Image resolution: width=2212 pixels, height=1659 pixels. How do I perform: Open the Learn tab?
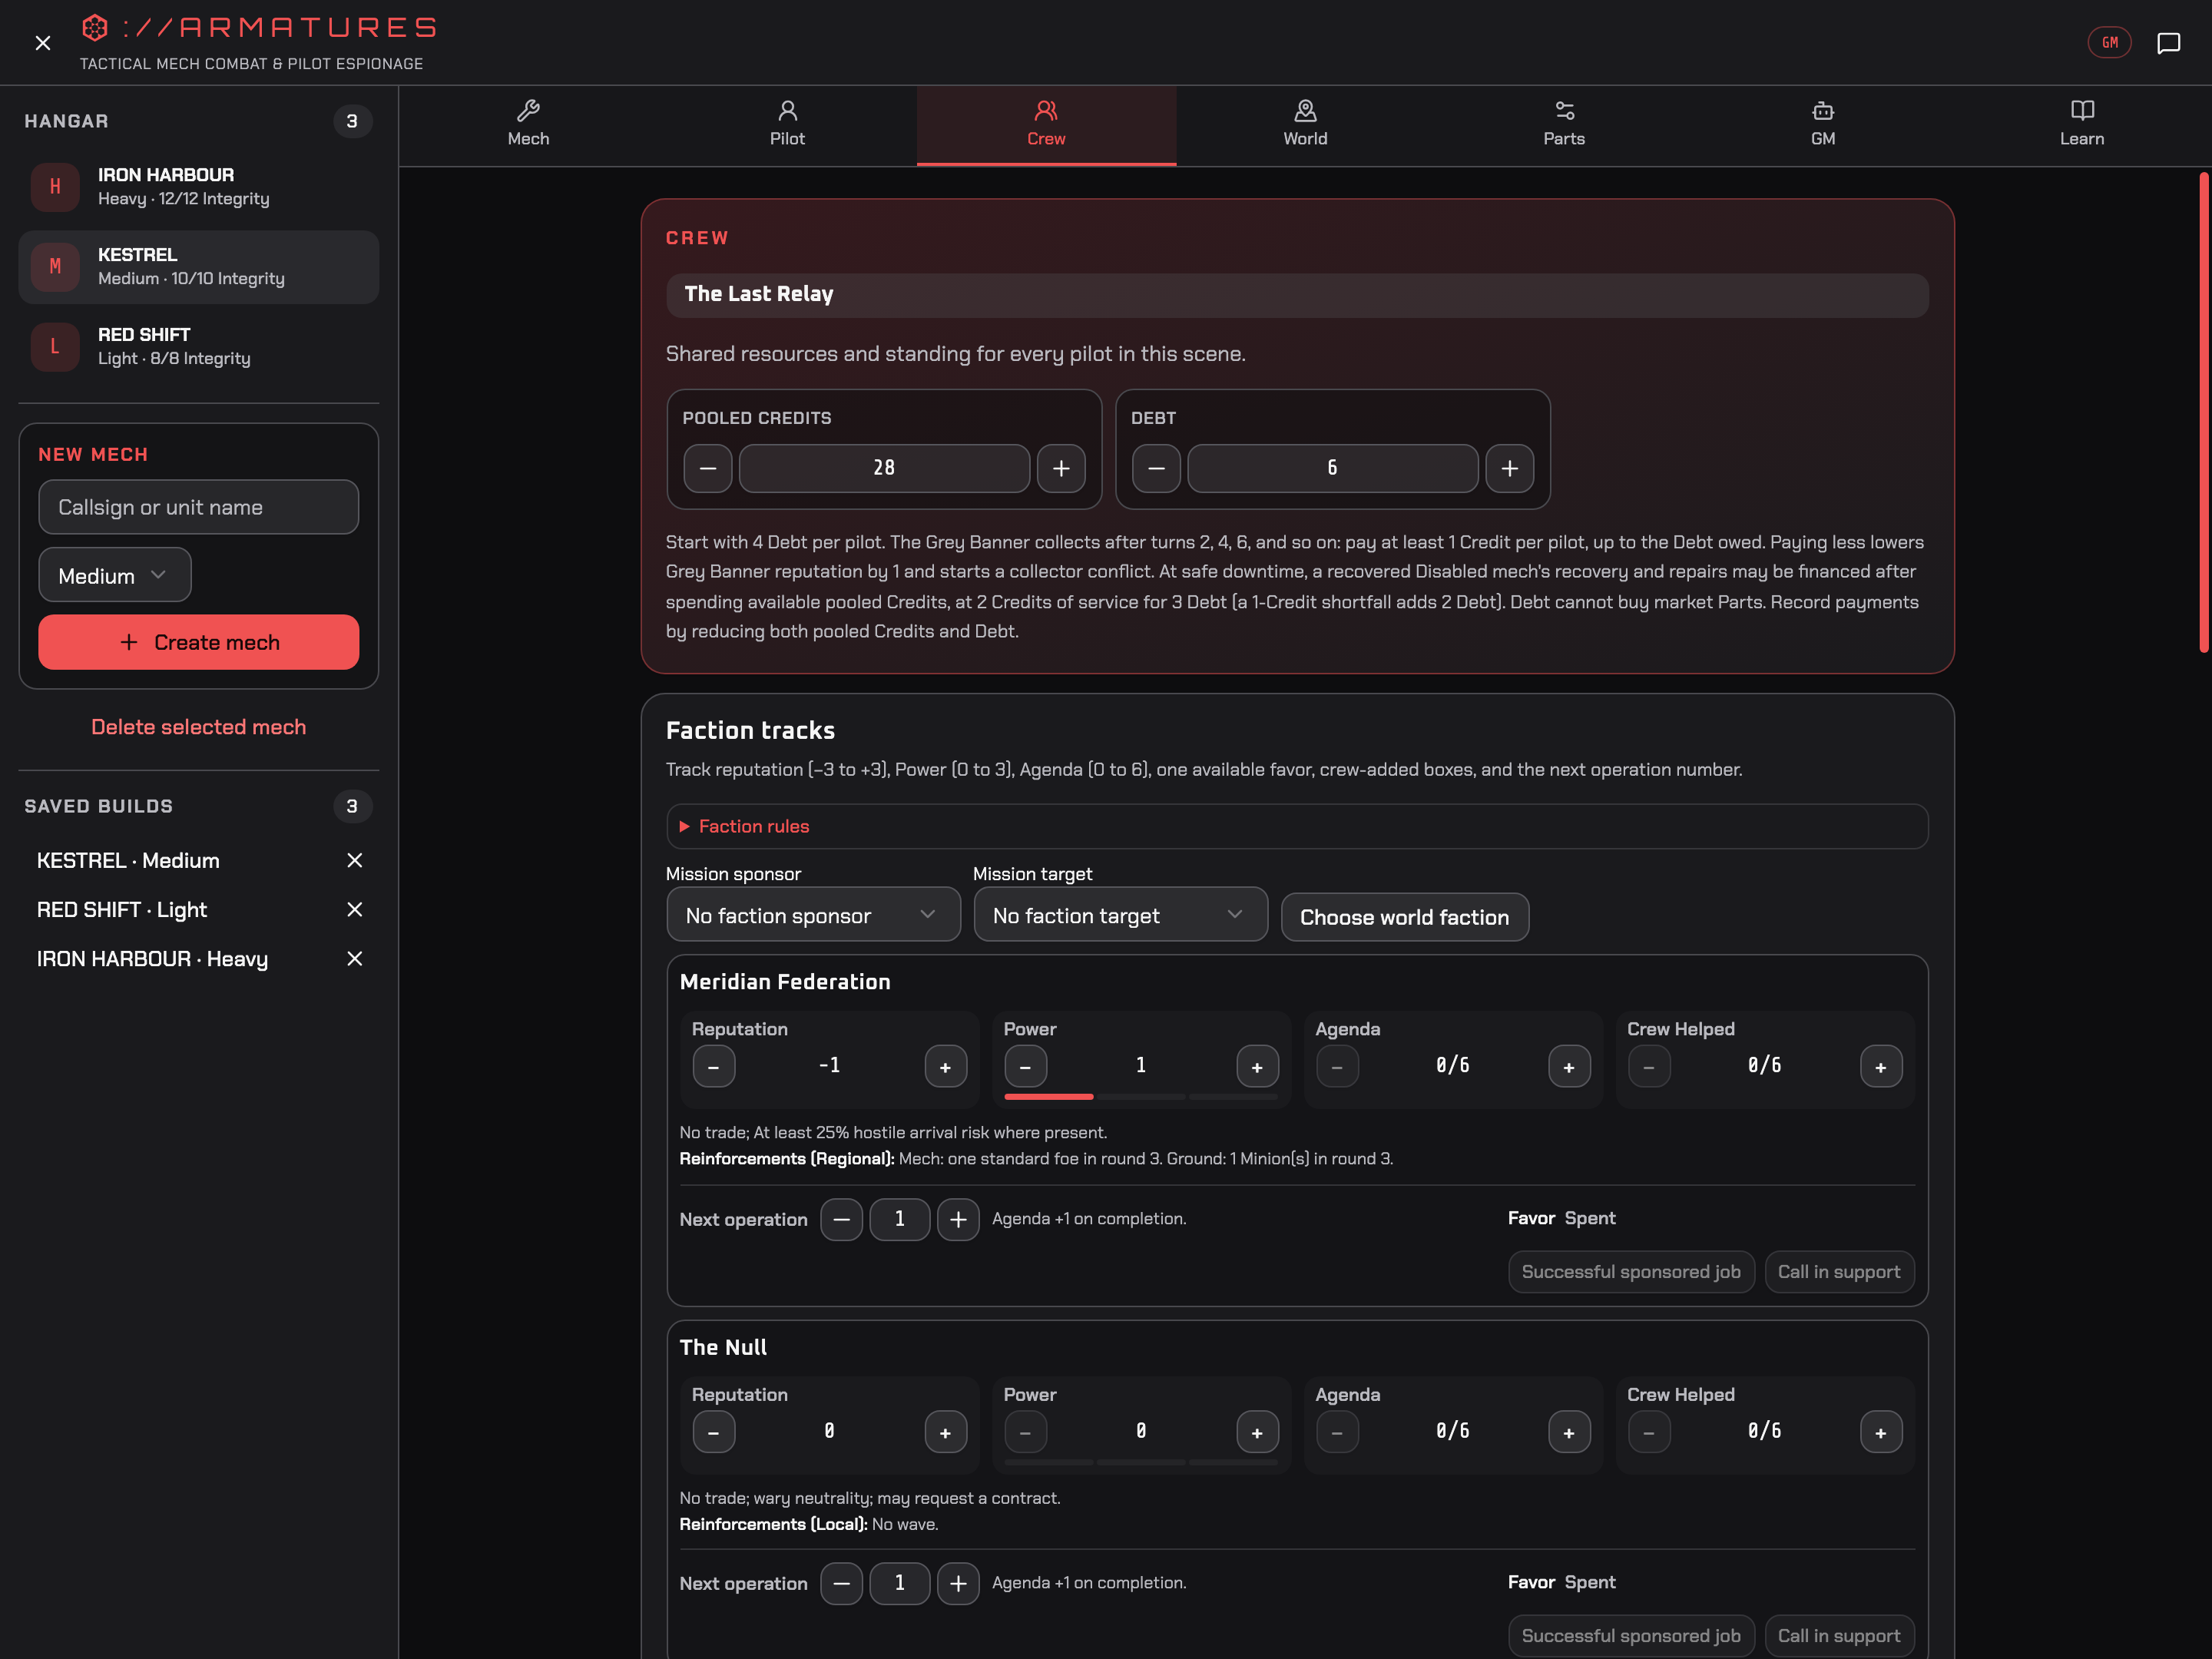click(2082, 125)
